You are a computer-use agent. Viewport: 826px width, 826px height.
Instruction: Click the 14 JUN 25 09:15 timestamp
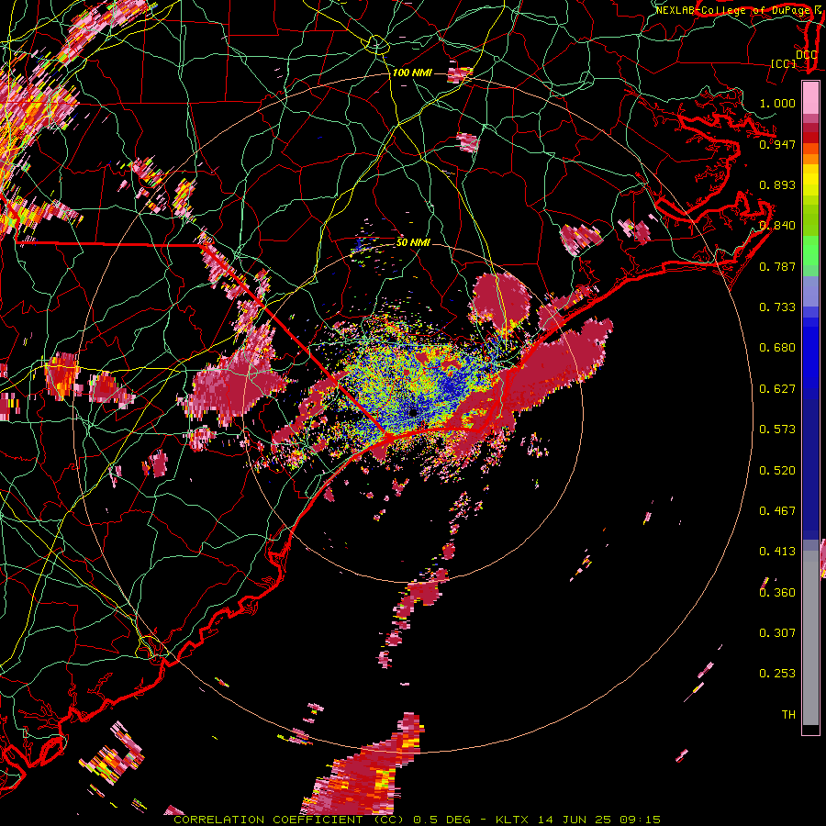(x=599, y=820)
